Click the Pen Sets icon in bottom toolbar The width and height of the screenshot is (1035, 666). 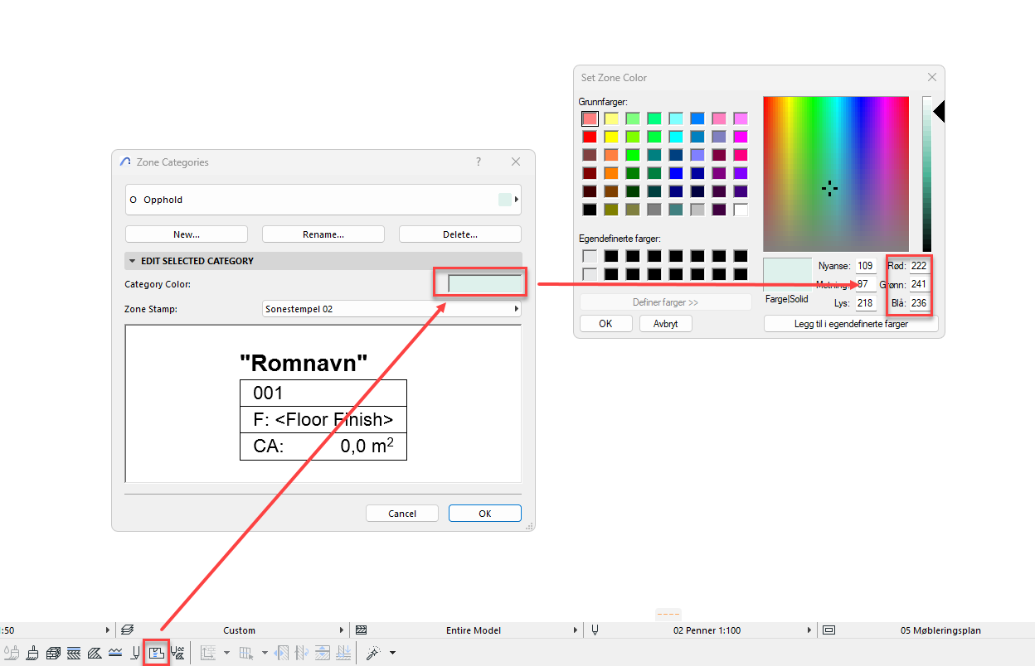135,653
